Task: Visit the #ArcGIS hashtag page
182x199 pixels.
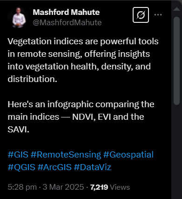Action: (54, 167)
